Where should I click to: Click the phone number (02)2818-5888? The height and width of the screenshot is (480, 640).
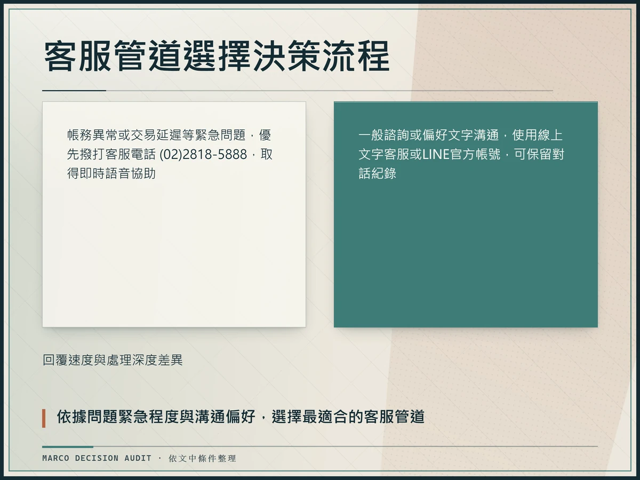coord(203,154)
